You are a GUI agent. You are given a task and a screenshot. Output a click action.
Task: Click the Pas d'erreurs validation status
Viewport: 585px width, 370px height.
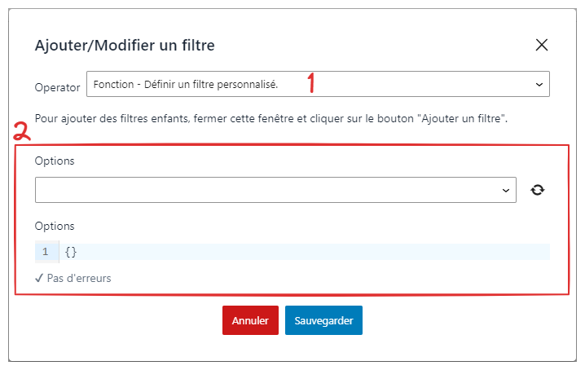[73, 278]
